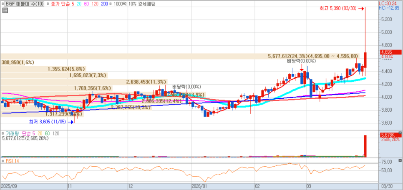Click the 2025/09 date axis label

point(8,186)
